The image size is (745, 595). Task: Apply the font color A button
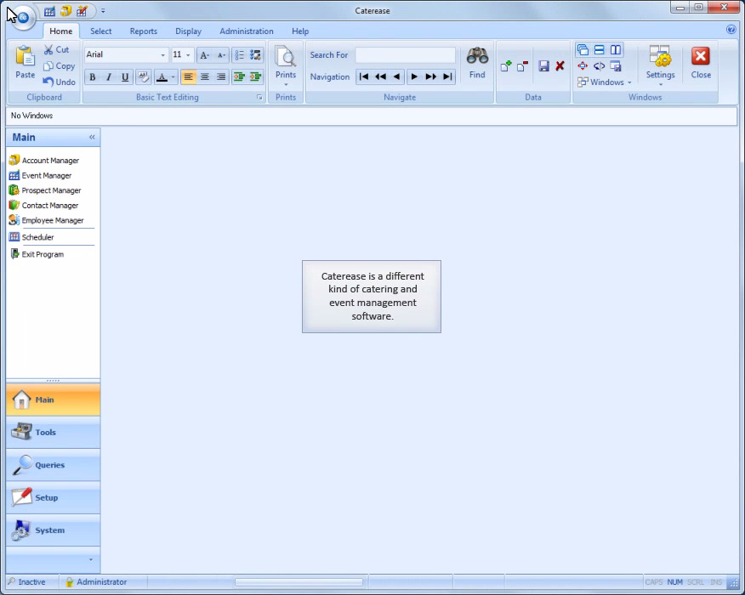click(x=162, y=77)
